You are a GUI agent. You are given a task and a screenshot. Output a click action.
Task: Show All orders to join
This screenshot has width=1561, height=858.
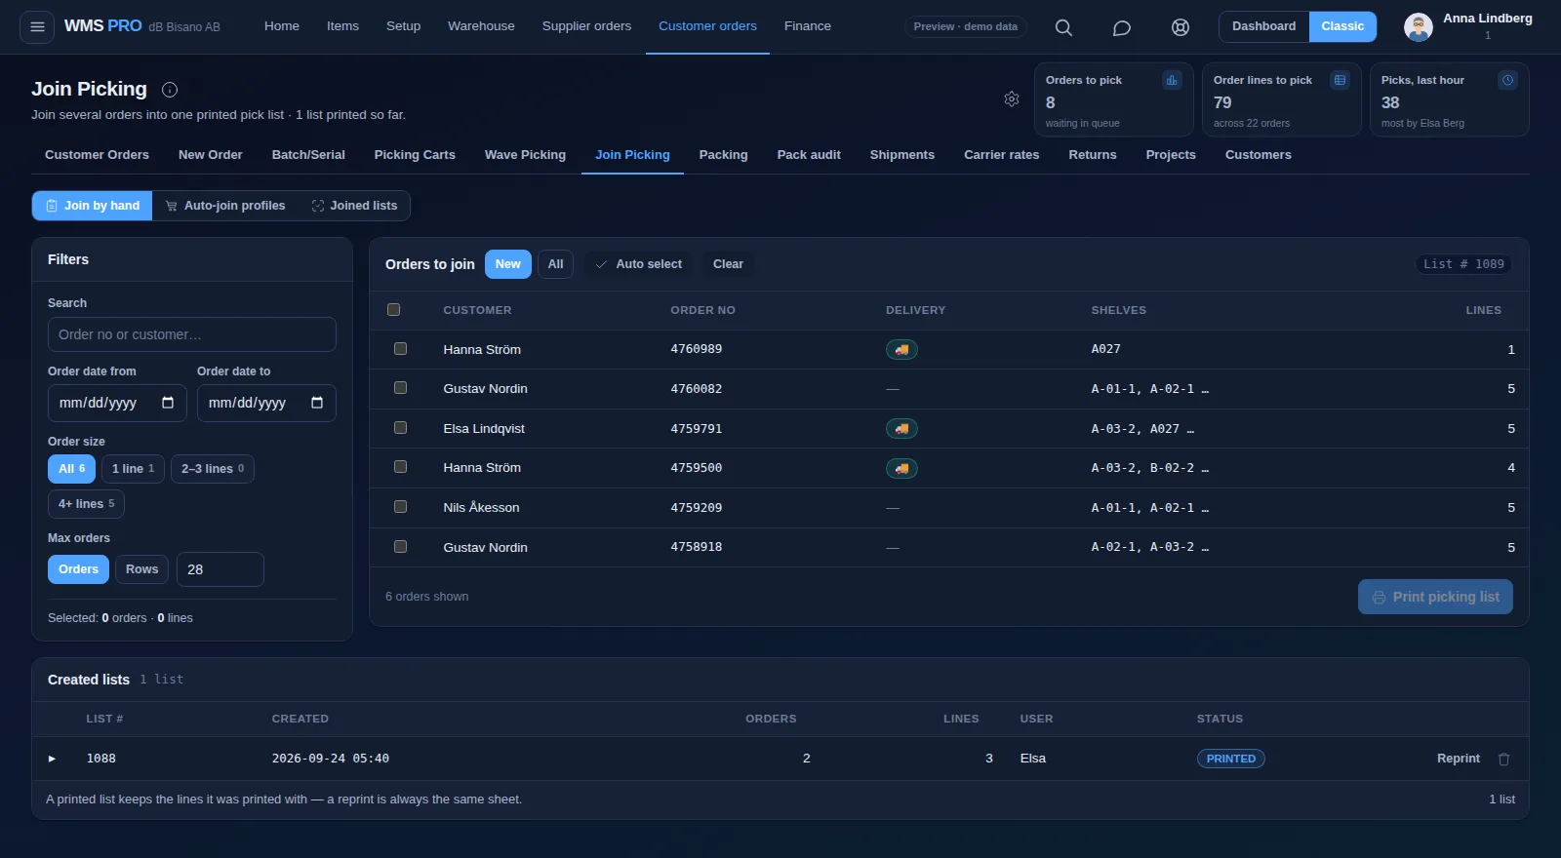(x=555, y=264)
